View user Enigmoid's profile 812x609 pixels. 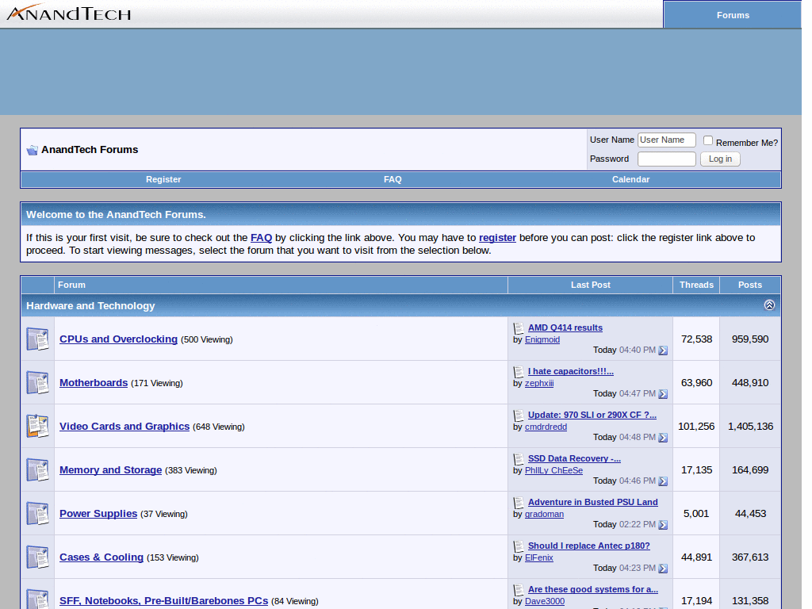click(x=542, y=339)
